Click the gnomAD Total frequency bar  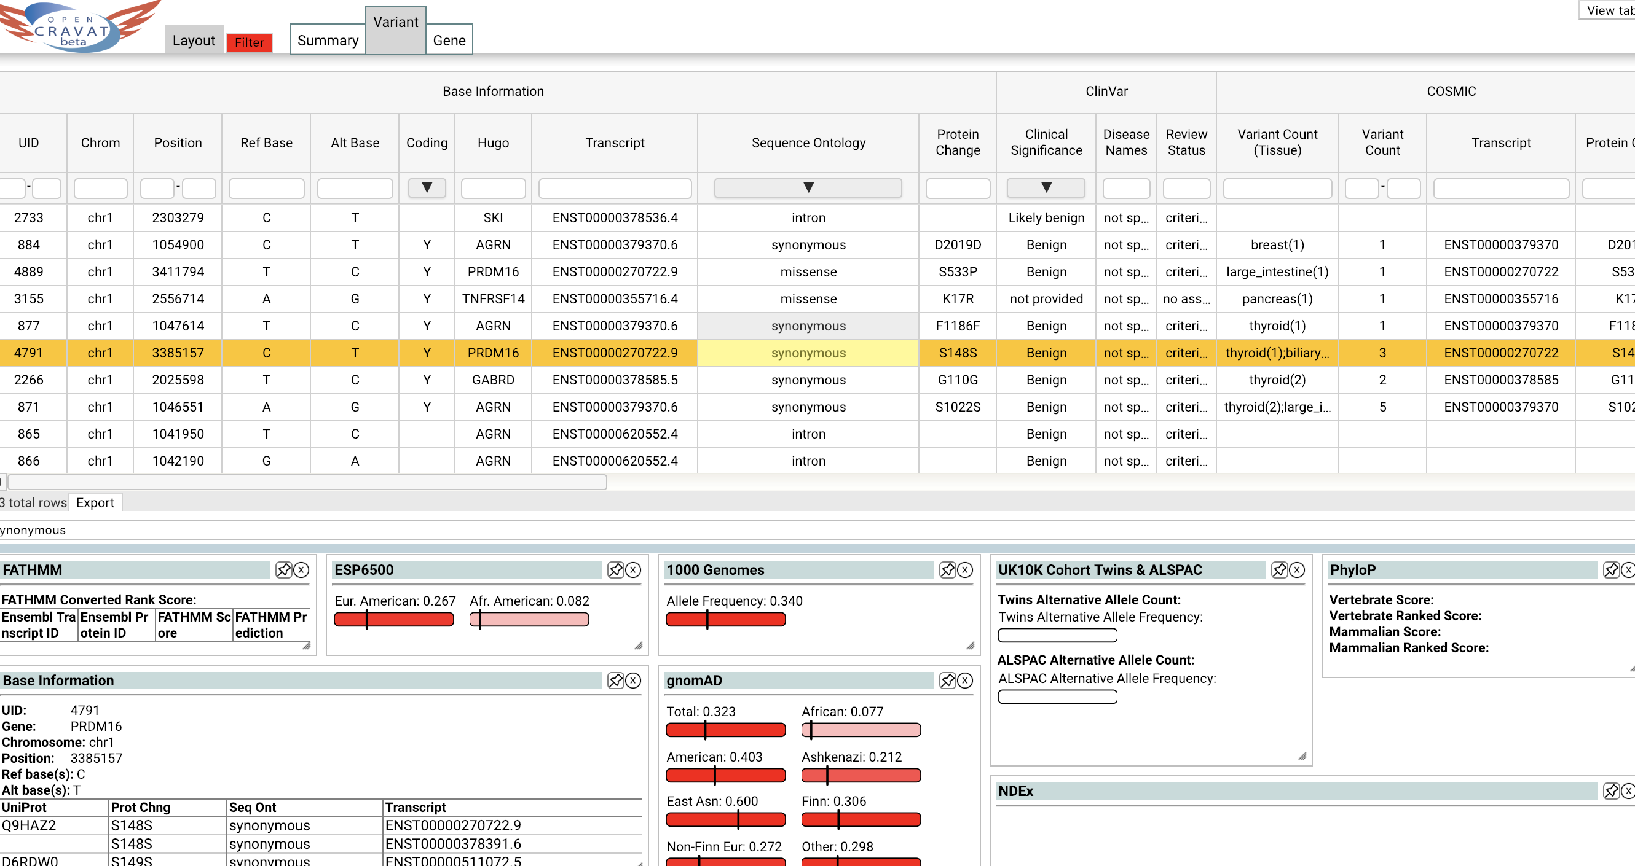(x=726, y=730)
